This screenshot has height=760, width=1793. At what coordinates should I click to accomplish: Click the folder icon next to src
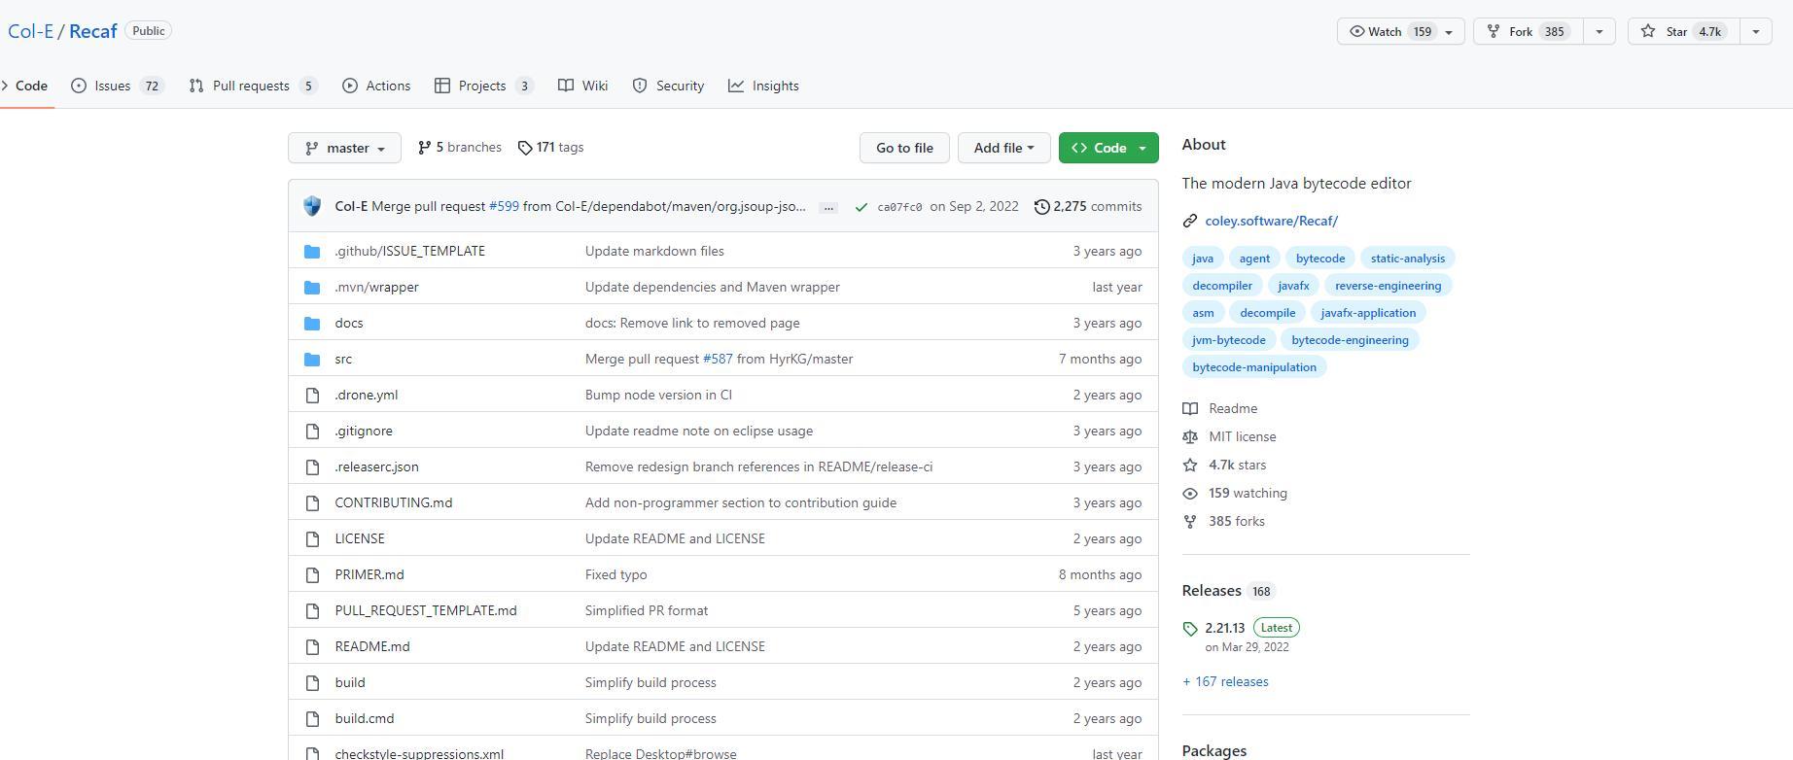pos(312,360)
